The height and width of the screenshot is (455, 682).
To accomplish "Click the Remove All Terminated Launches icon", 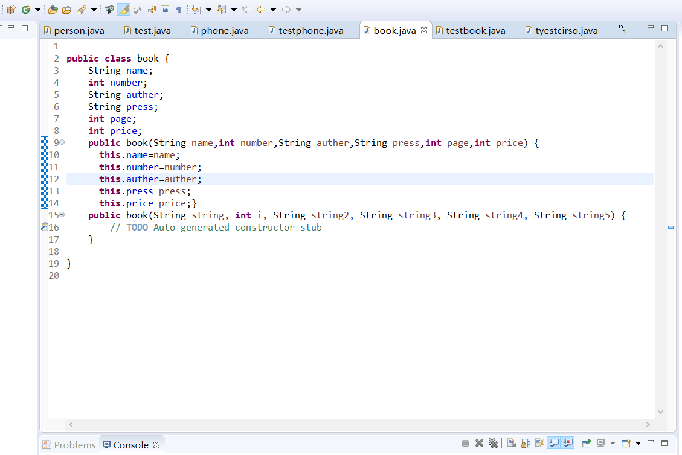I will (x=493, y=444).
